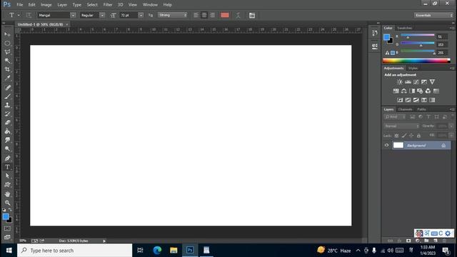Swap foreground and background colors
The image size is (457, 257).
10,210
